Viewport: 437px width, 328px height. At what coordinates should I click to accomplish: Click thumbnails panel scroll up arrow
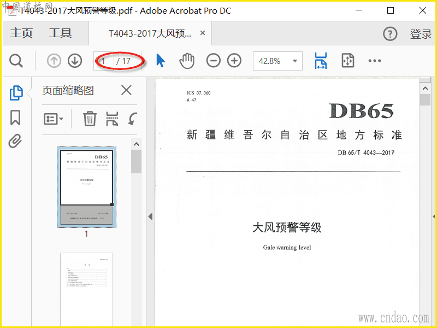click(136, 144)
